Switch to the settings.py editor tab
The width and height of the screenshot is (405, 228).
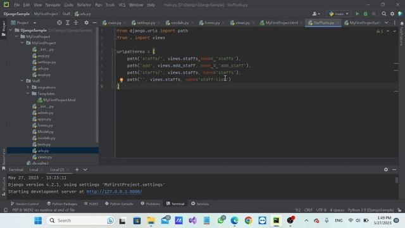point(146,23)
